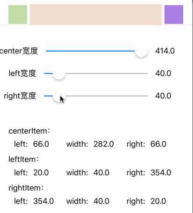
Task: Click the left宽度 slider knob
Action: [59, 73]
